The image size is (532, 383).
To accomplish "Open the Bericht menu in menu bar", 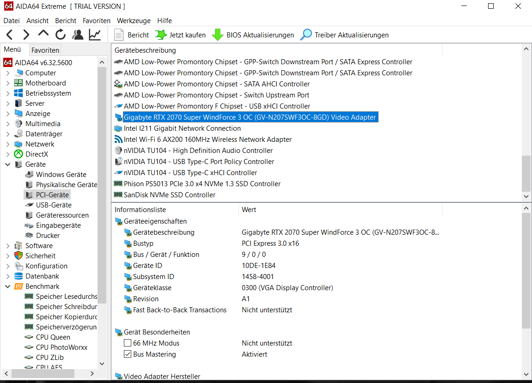I will (66, 21).
